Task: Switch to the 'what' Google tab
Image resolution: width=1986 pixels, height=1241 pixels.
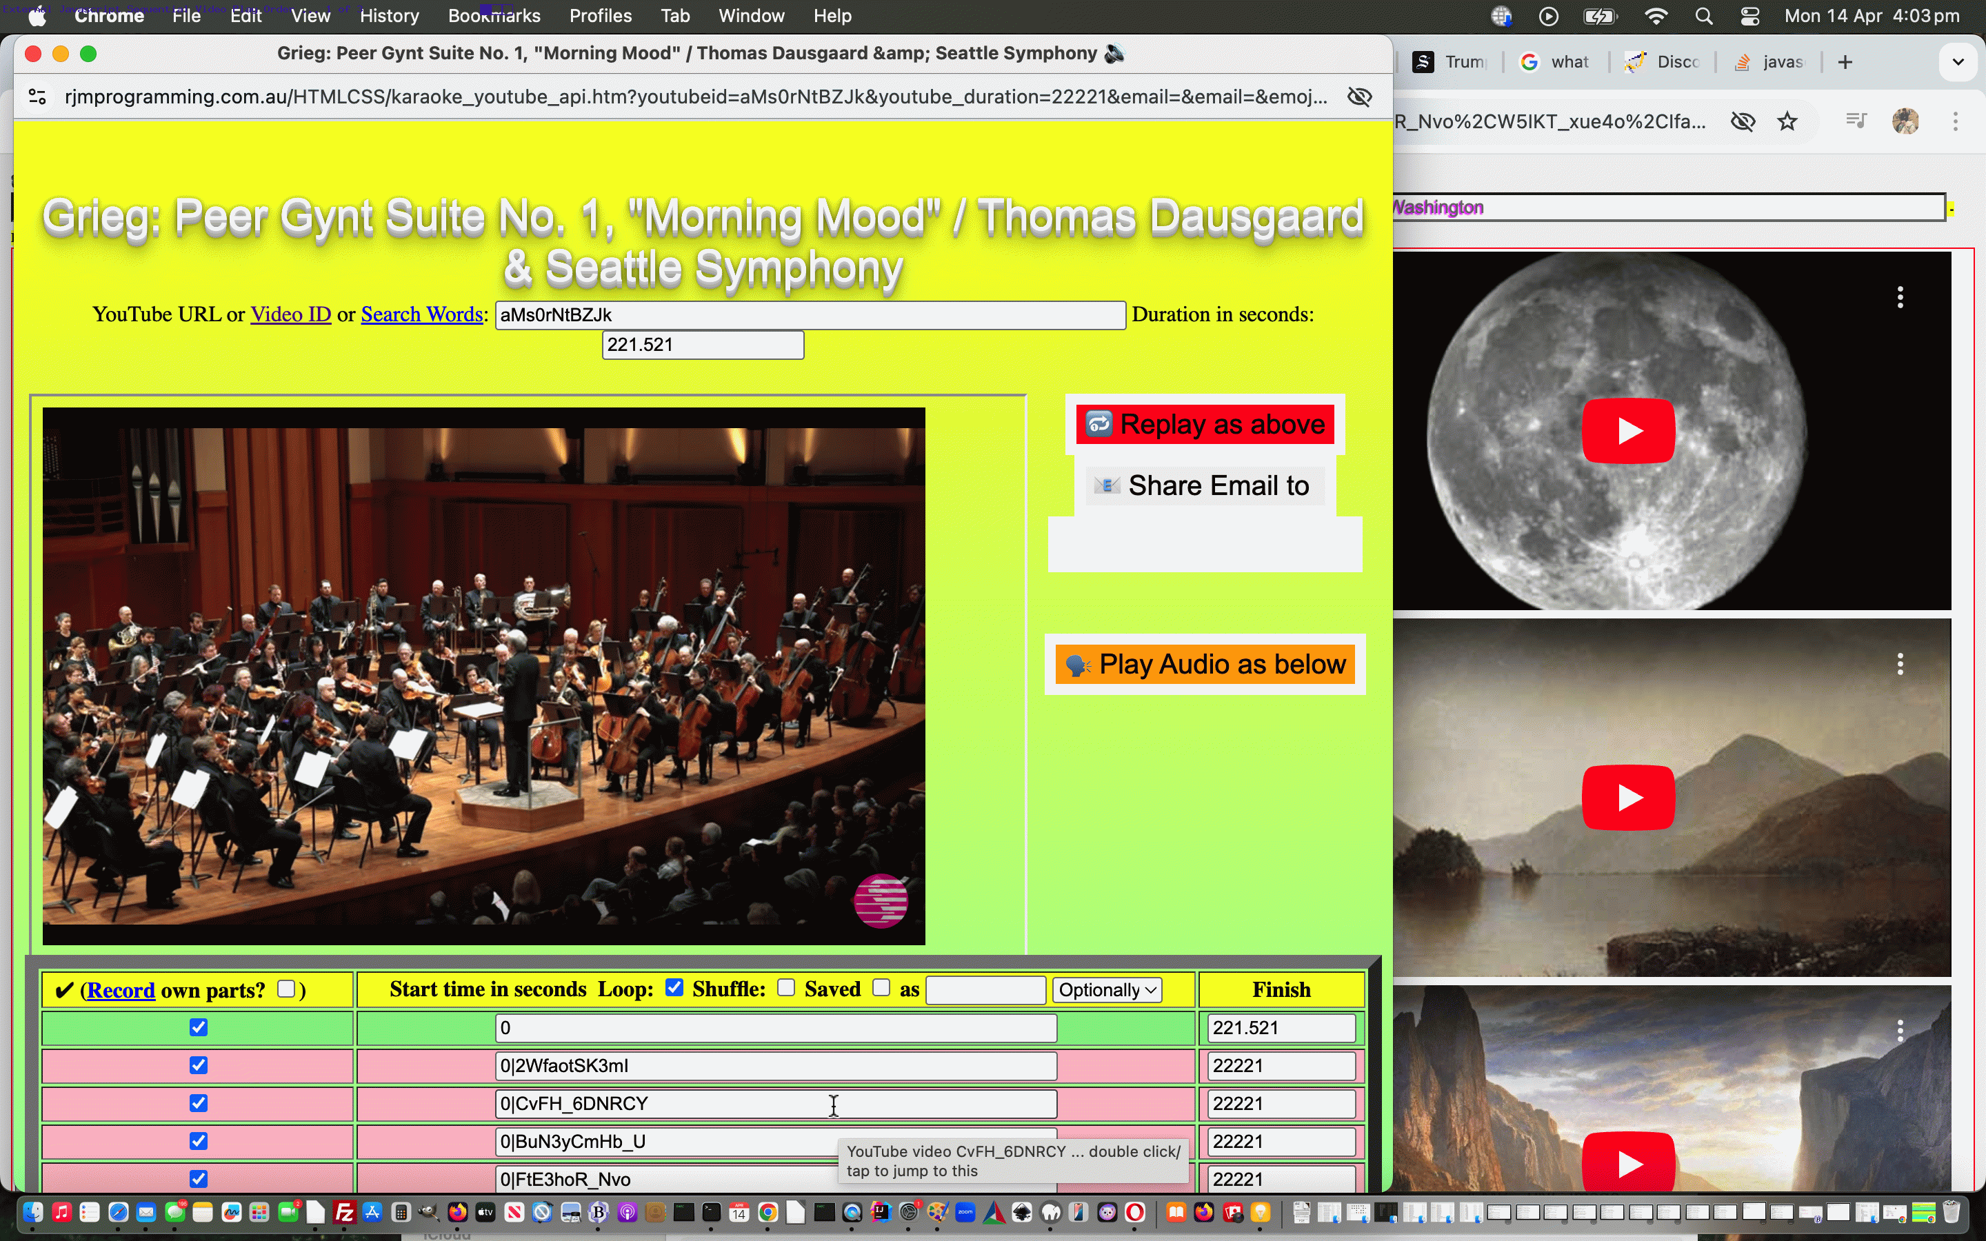Action: pos(1556,62)
